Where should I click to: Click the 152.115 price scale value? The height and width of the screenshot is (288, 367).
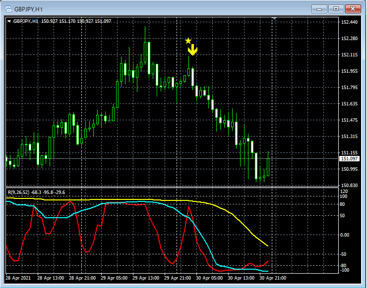pos(349,55)
